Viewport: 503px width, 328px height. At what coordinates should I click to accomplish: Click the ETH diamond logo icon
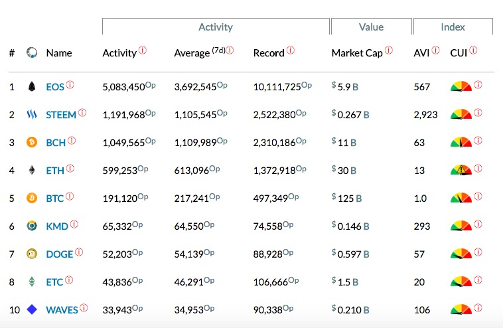point(32,170)
